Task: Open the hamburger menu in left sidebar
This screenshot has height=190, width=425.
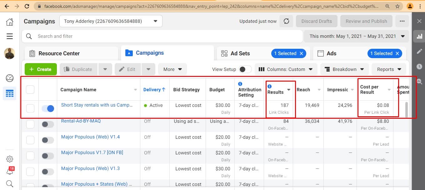Action: coord(10,36)
